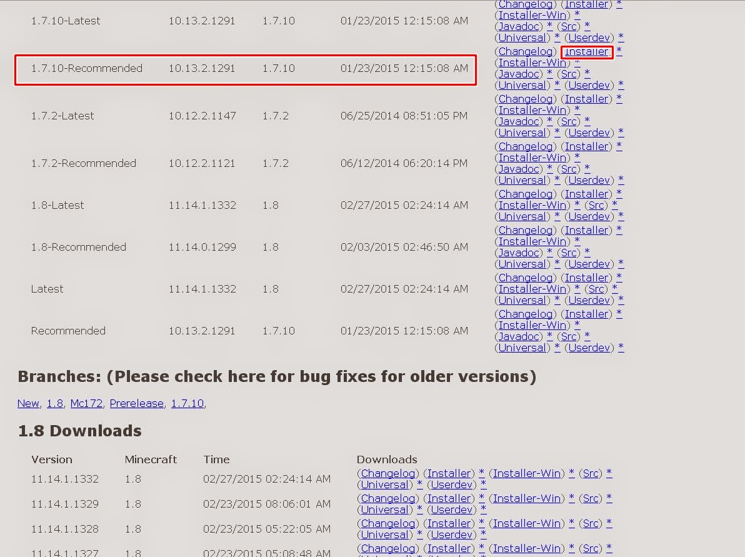
Task: Open Installer link in the plain Recommended row
Action: (x=586, y=314)
